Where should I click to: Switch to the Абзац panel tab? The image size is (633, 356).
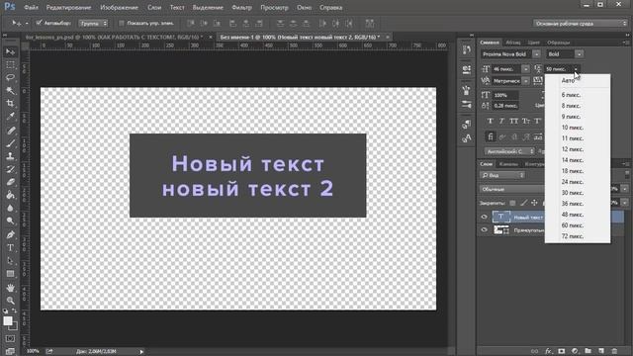(x=513, y=43)
